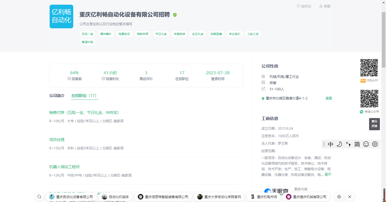Viewport: 386px width, 202px height.
Task: Click the 更多内容 link
Action: [x=301, y=189]
